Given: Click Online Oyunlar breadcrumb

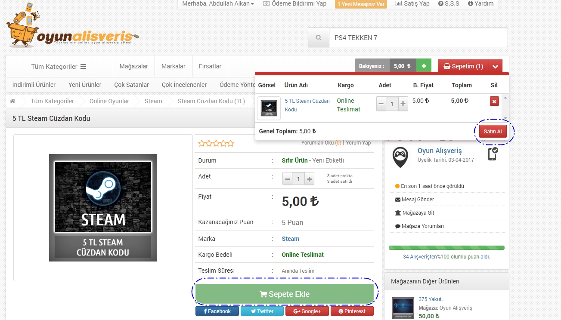Looking at the screenshot, I should 109,101.
